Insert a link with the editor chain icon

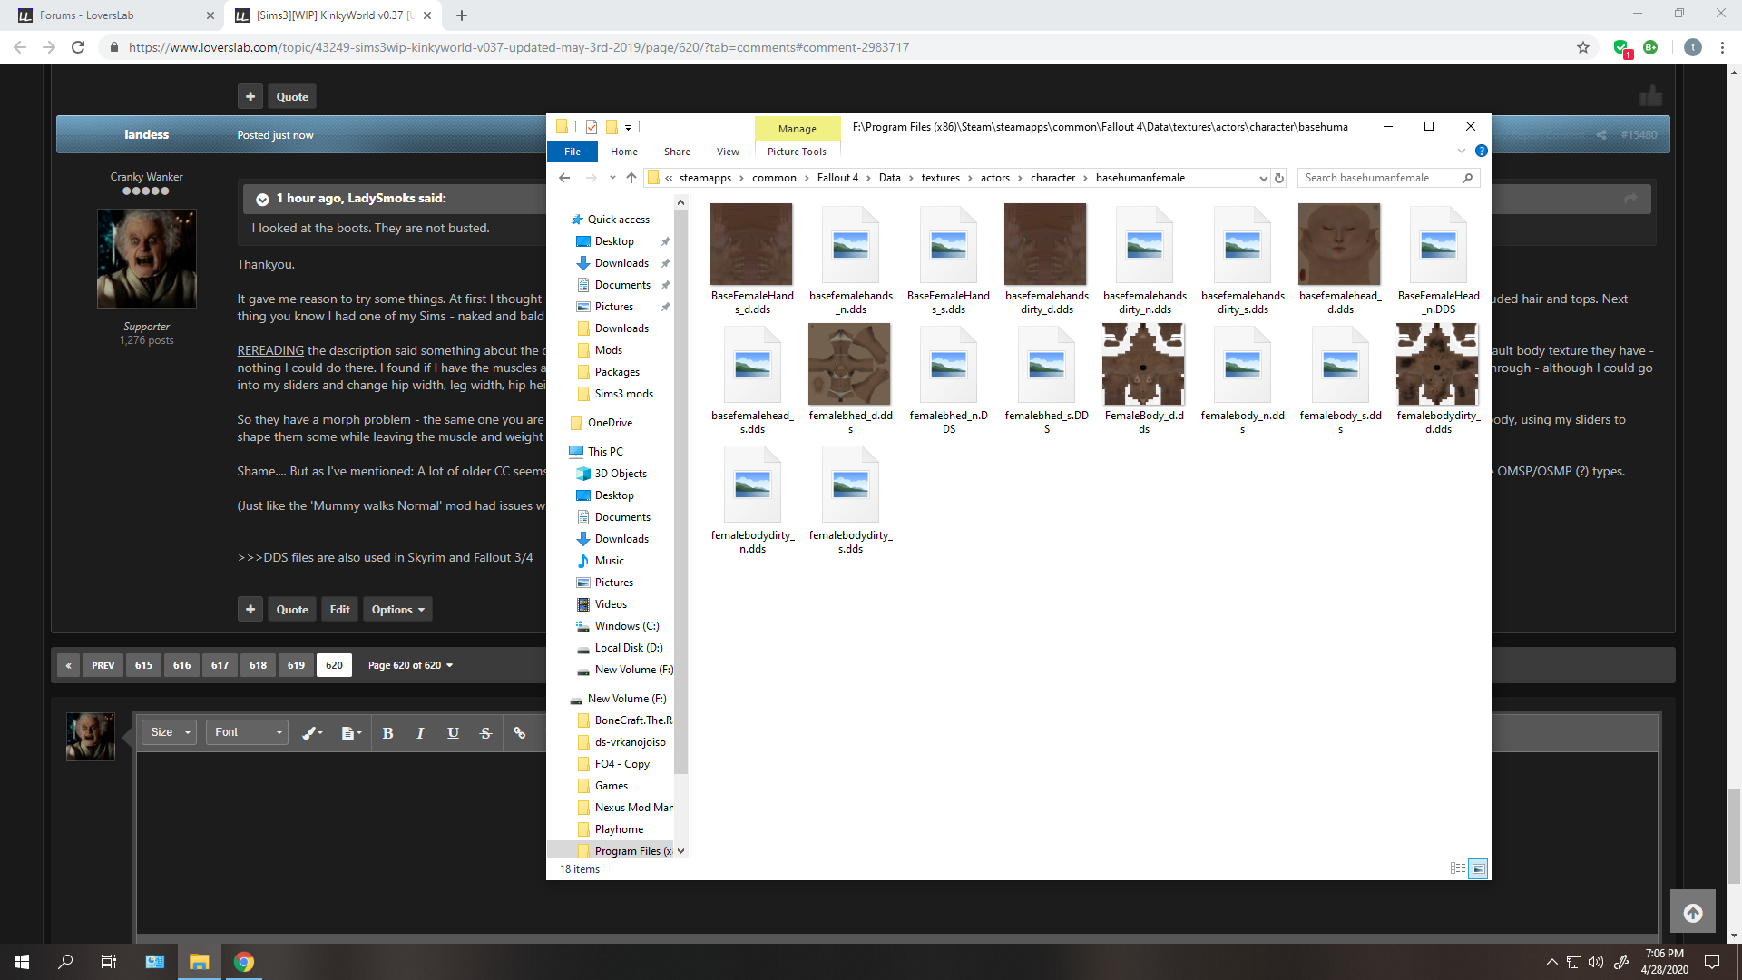click(519, 733)
